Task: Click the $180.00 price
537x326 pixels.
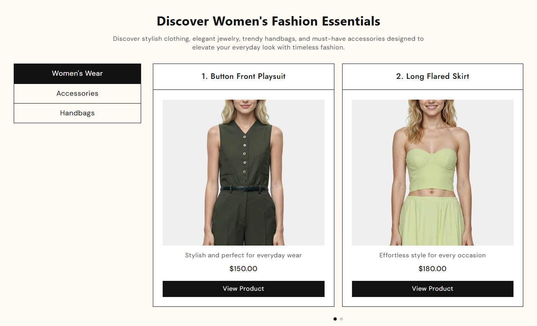Action: (x=433, y=269)
